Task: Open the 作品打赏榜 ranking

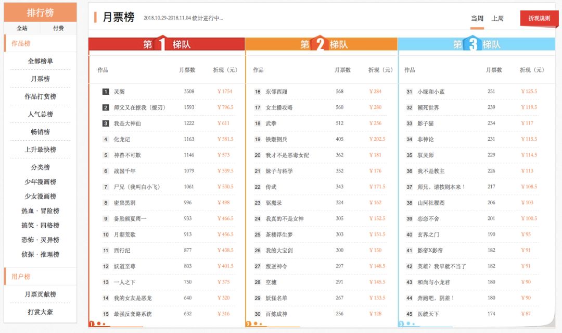Action: click(x=41, y=96)
